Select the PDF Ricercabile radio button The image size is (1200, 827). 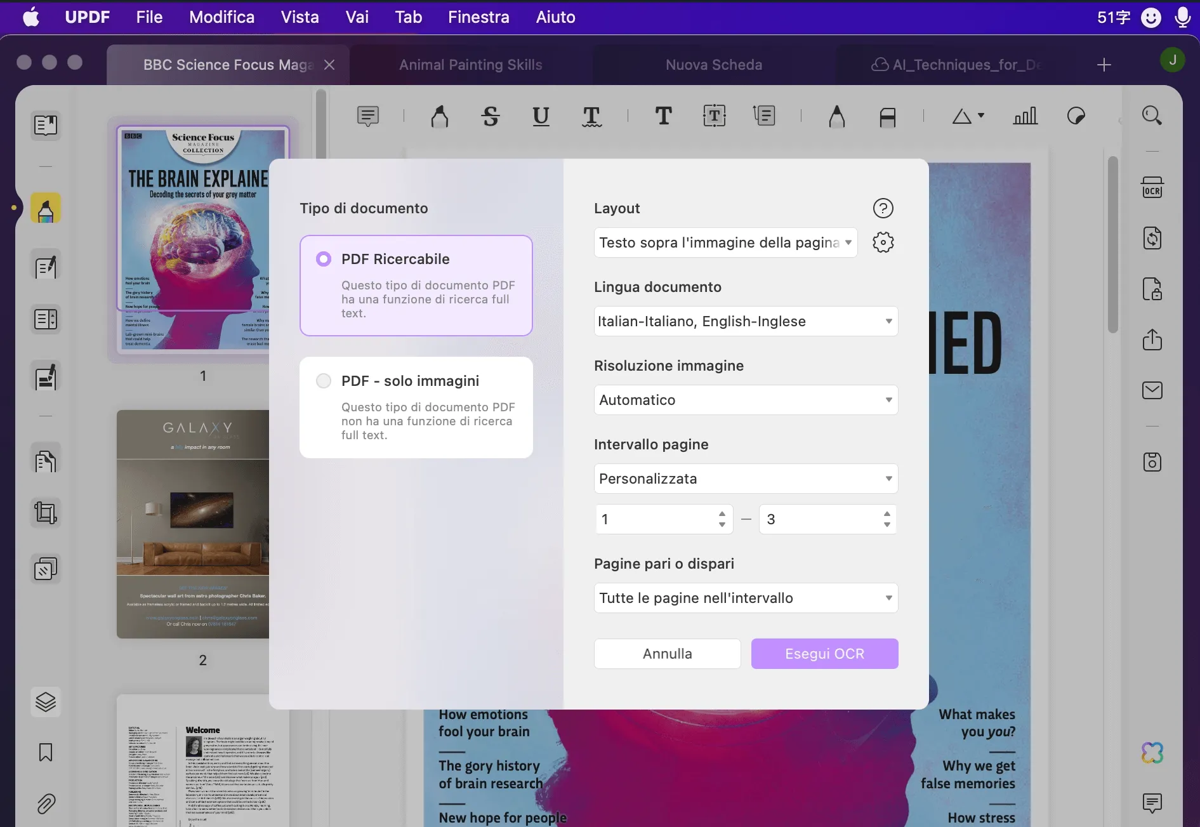tap(324, 259)
